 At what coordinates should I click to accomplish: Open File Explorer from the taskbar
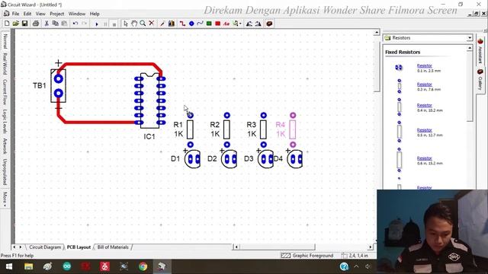tap(29, 266)
